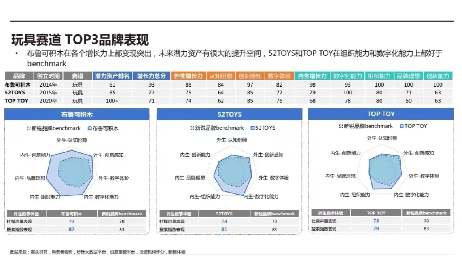
Task: Select the TOP TOY row name in top table
Action: tap(17, 101)
